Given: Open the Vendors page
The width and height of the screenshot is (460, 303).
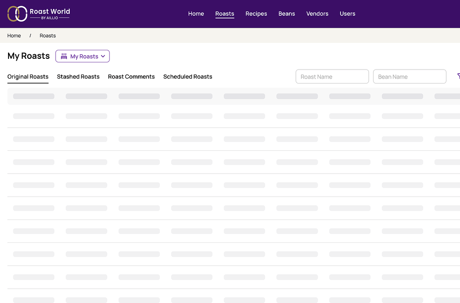Looking at the screenshot, I should (x=317, y=13).
